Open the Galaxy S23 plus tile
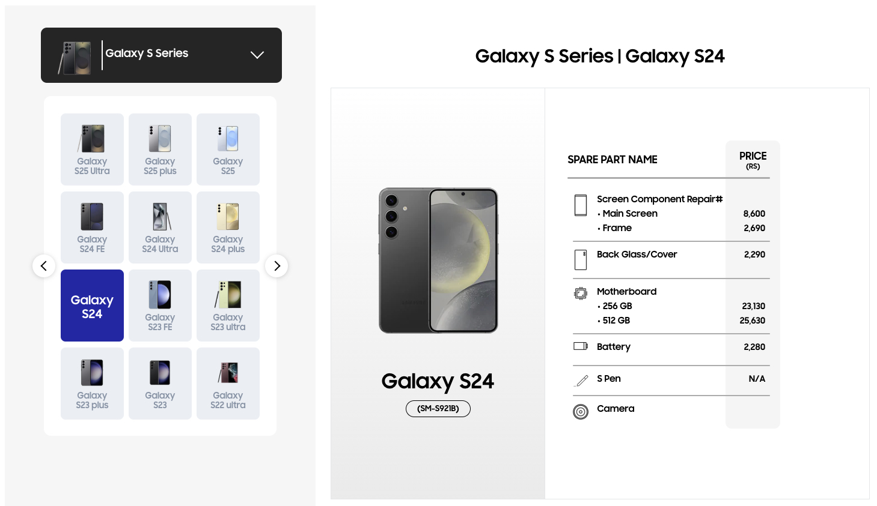 pyautogui.click(x=92, y=384)
